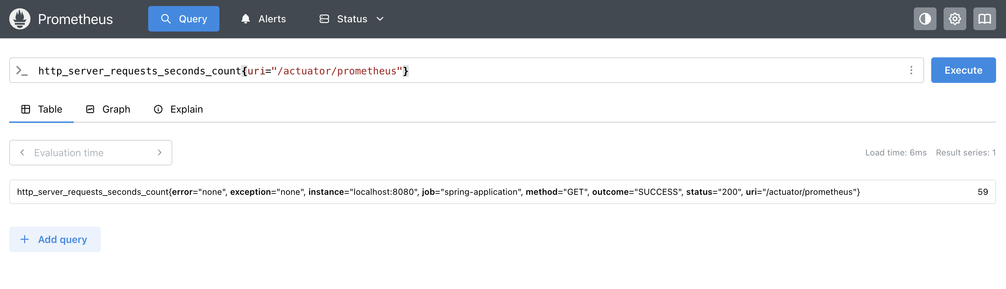Go to the Query page
The image size is (1006, 289).
point(184,19)
